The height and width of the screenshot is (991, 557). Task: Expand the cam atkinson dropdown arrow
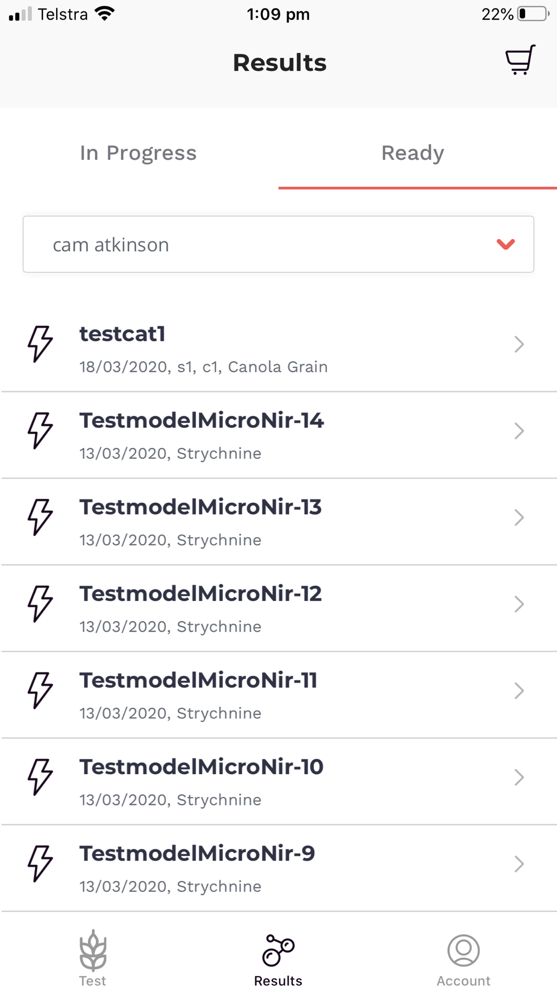pyautogui.click(x=506, y=244)
